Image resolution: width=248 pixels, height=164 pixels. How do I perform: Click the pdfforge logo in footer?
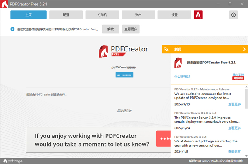tap(13, 161)
